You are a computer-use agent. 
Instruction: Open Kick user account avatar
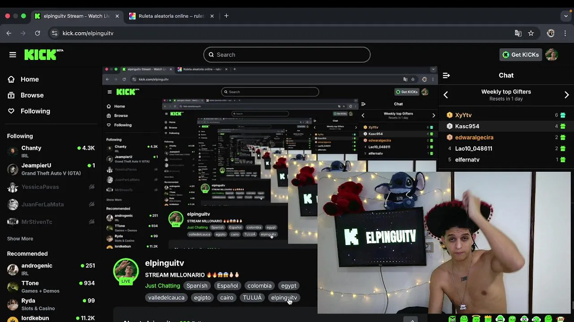552,55
